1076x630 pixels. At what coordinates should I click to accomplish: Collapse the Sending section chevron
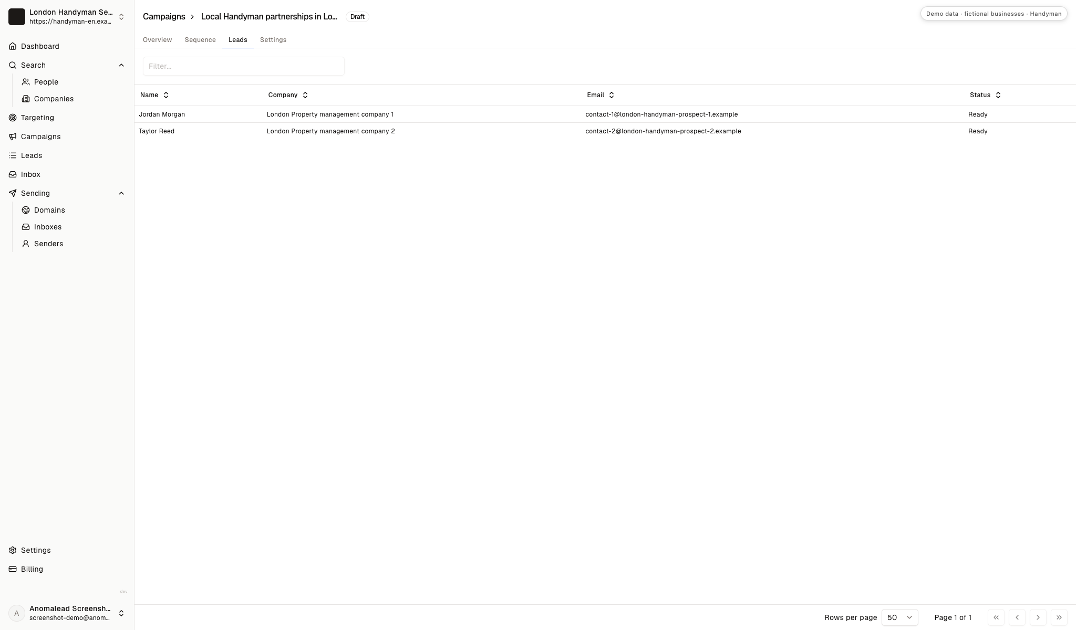(x=121, y=193)
